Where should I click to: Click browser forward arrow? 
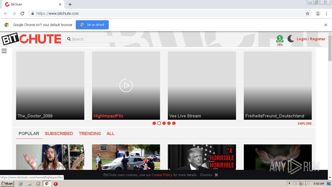[14, 14]
